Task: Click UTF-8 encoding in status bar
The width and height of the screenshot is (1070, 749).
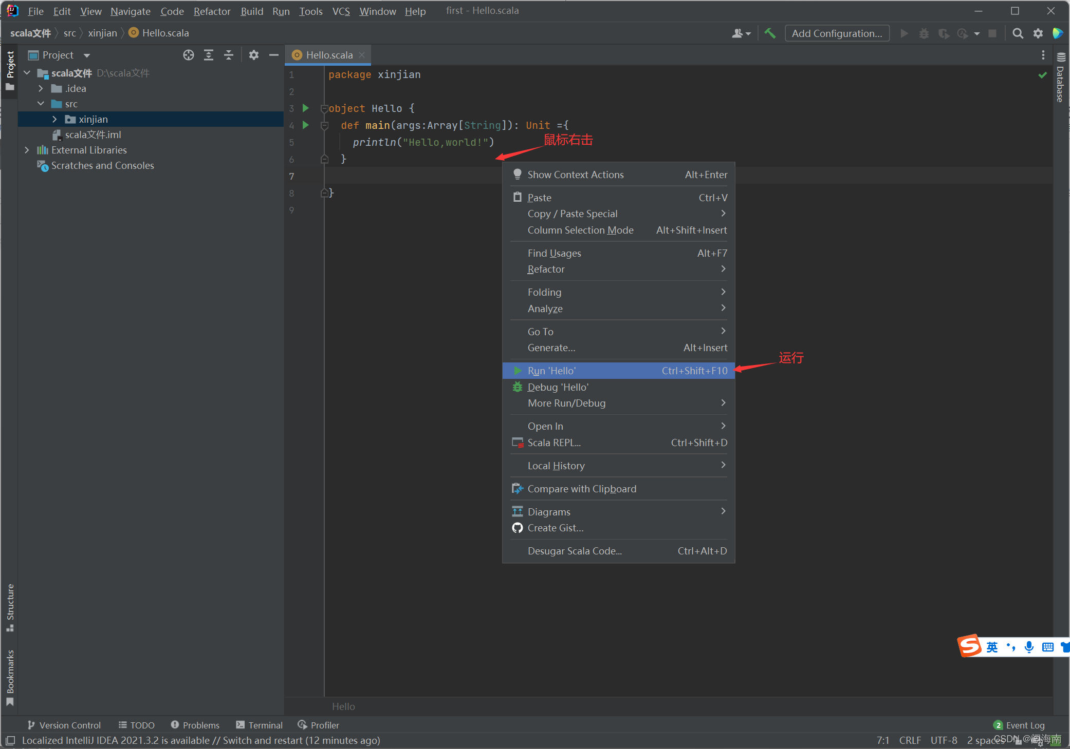Action: (944, 740)
